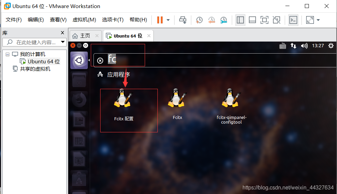The height and width of the screenshot is (194, 337).
Task: Open the power options dropdown arrow
Action: point(168,20)
